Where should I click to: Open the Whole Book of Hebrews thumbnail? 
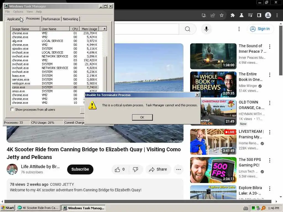(213, 84)
